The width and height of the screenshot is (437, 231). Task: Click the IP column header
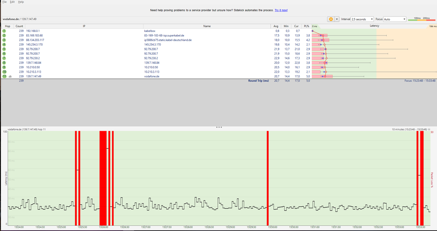[84, 26]
